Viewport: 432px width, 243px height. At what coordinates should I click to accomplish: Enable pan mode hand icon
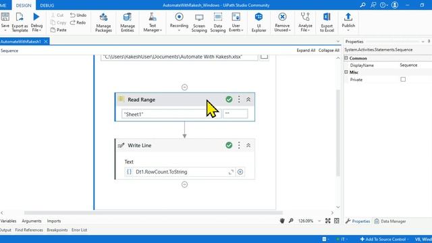click(x=282, y=221)
